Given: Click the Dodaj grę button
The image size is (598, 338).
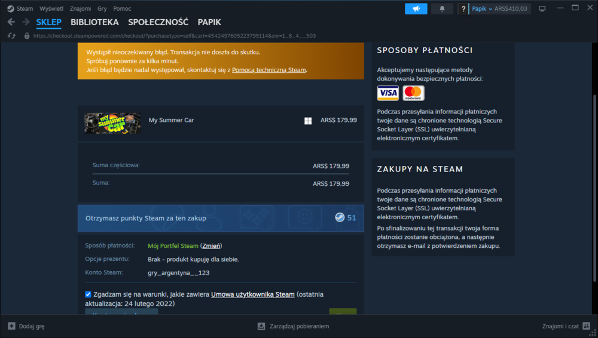Looking at the screenshot, I should point(26,326).
